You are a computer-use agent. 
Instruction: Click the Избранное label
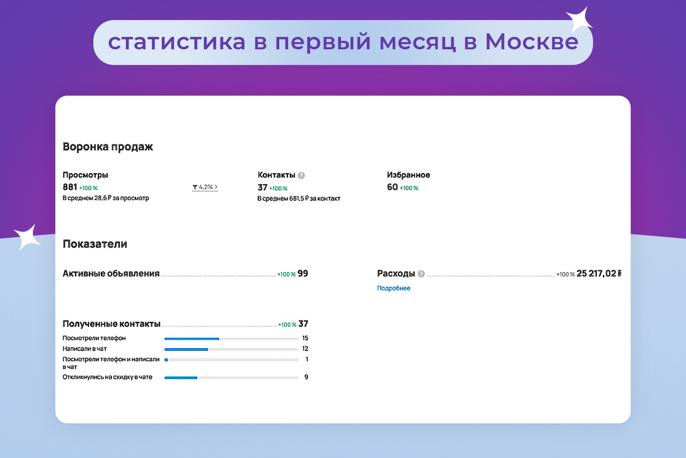(409, 175)
